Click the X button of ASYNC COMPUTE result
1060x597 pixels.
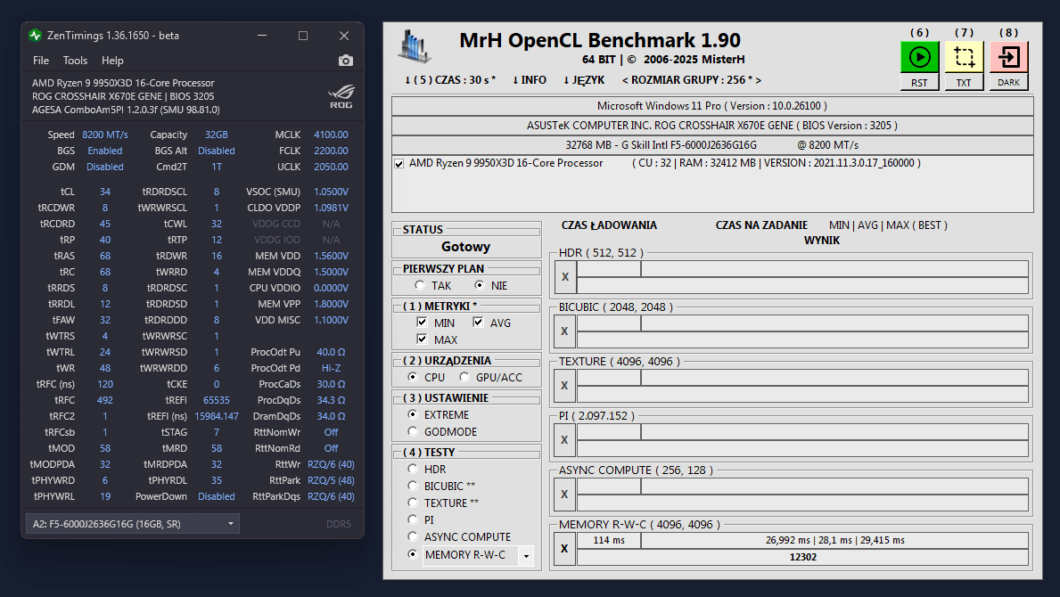point(565,495)
